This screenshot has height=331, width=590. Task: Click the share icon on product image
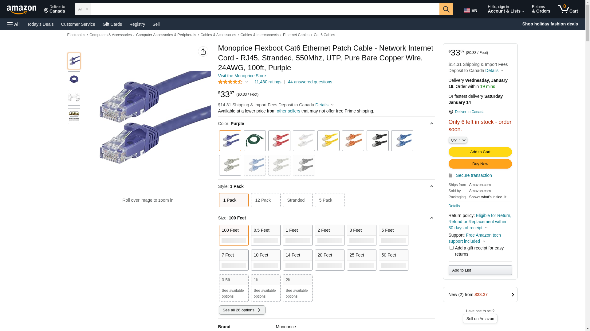click(203, 51)
